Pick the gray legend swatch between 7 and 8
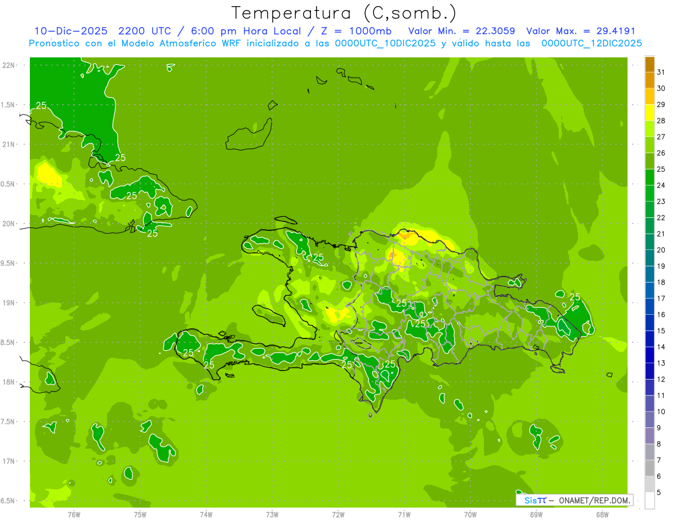Screen dimensions: 676x522 point(650,452)
